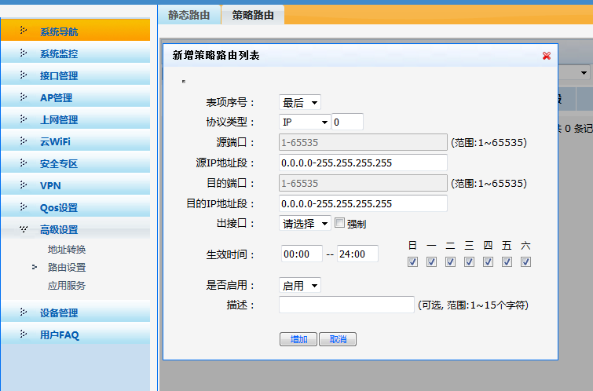Open the dropdown arrow behind the dialog

(x=584, y=72)
